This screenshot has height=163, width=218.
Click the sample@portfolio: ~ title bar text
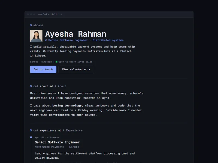click(50, 14)
